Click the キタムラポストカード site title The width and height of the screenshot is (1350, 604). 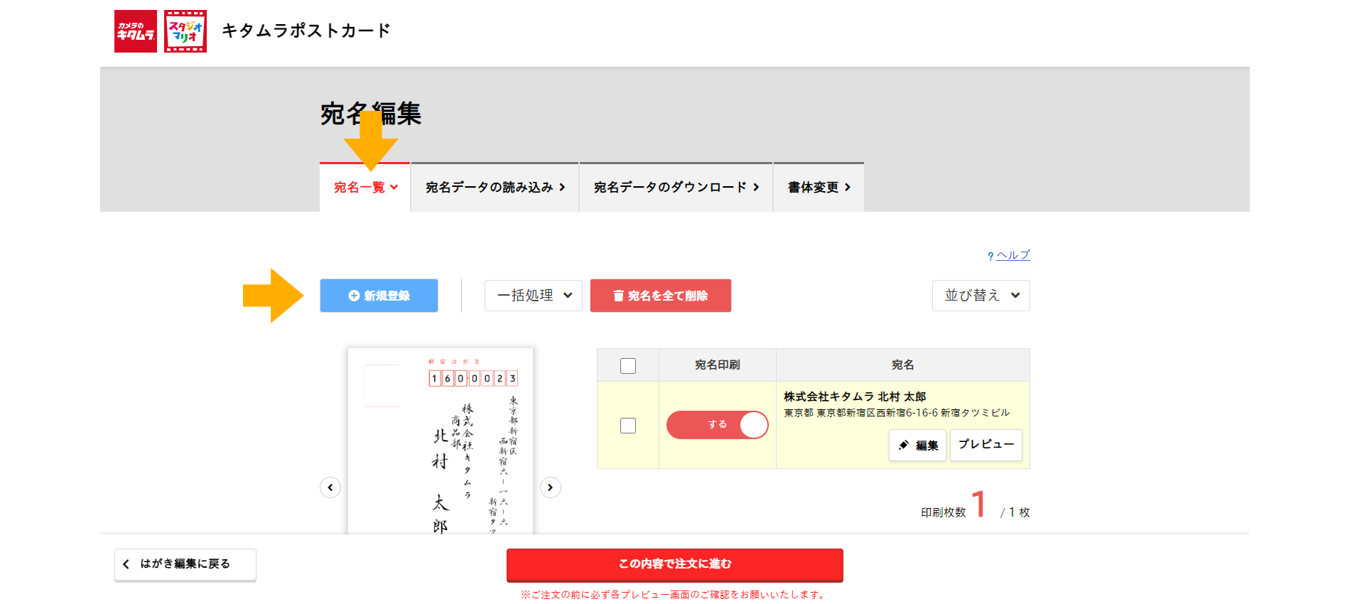point(306,31)
